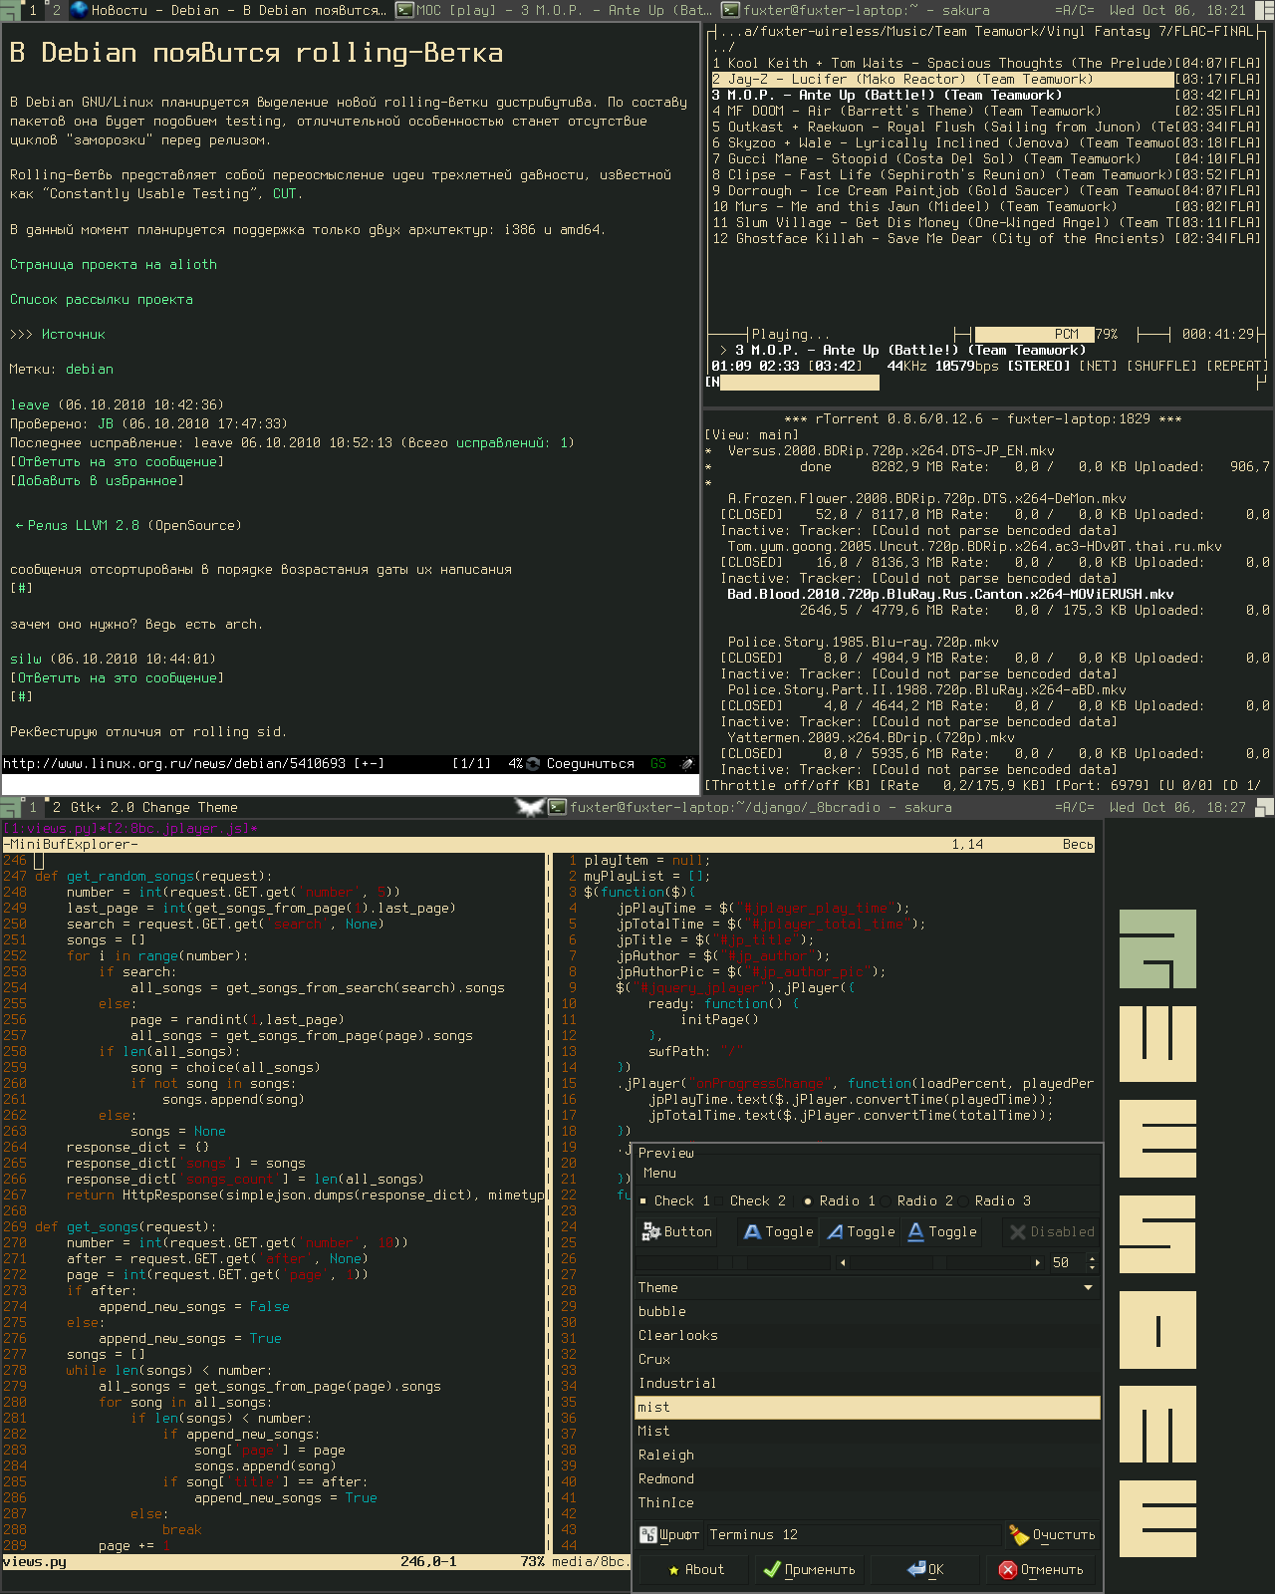Click the progress bar in Preview
1275x1594 pixels.
coord(735,1262)
